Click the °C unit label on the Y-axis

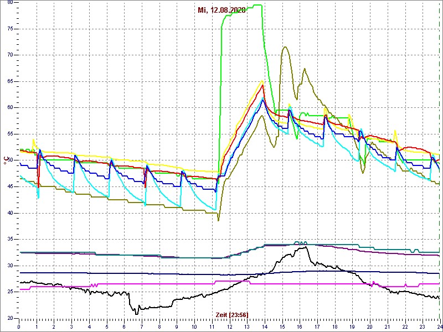[7, 160]
